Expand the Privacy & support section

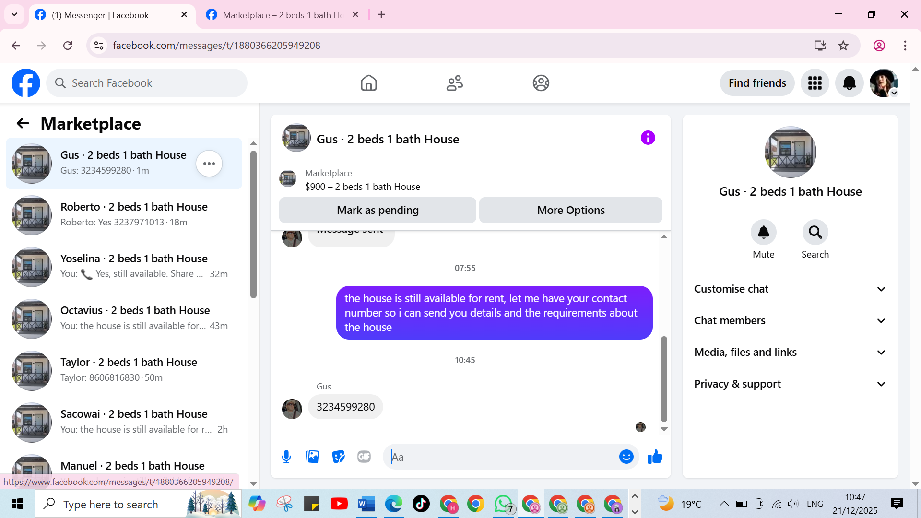pos(790,384)
